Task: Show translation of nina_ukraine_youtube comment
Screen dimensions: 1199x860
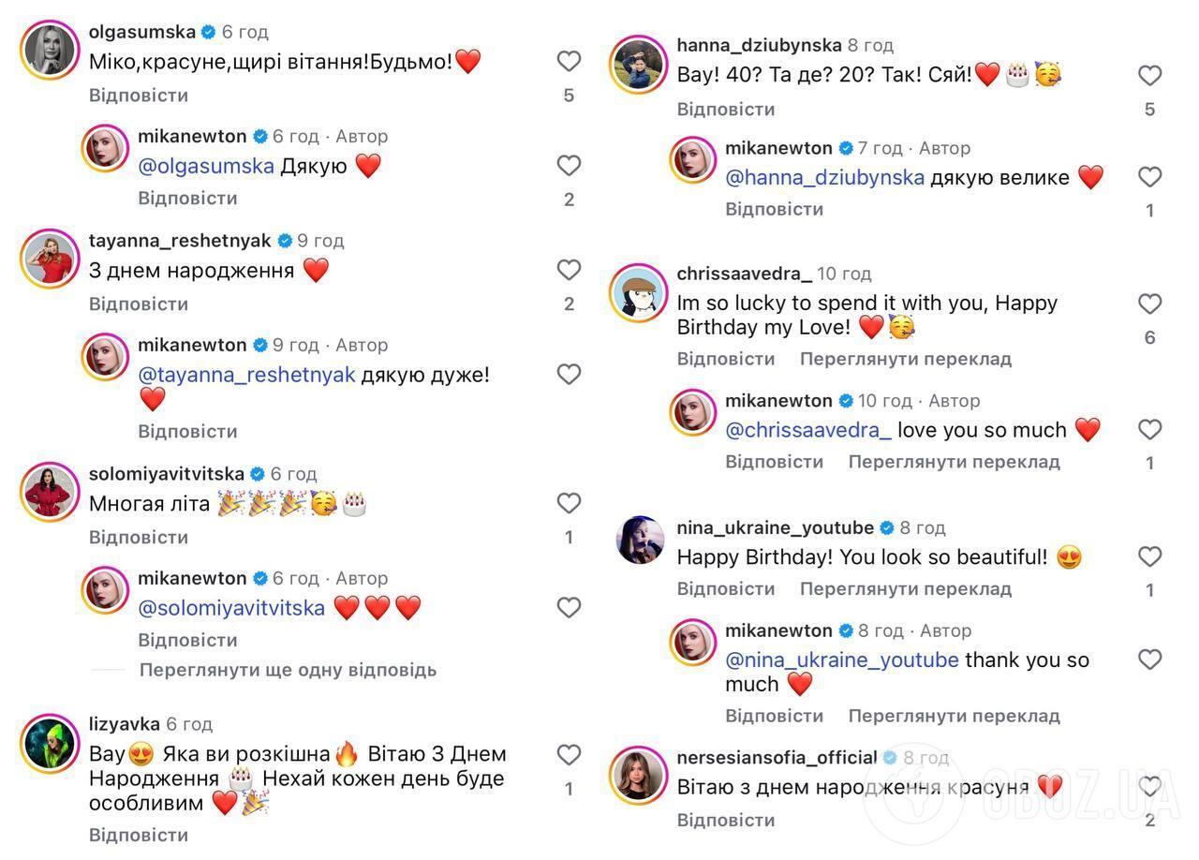Action: pyautogui.click(x=905, y=588)
